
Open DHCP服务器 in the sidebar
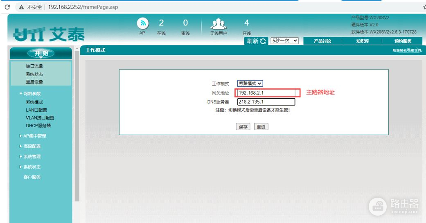click(x=38, y=126)
